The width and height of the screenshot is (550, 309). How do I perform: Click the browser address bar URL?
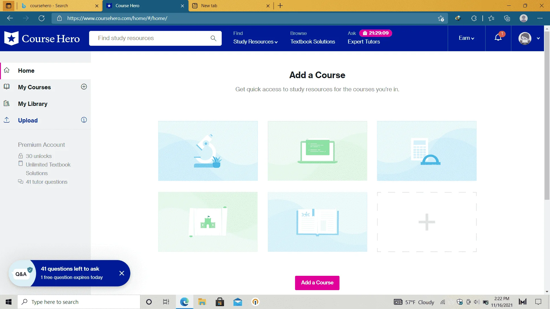(x=117, y=18)
